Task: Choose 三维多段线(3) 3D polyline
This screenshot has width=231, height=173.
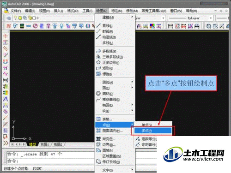Action: coord(115,57)
